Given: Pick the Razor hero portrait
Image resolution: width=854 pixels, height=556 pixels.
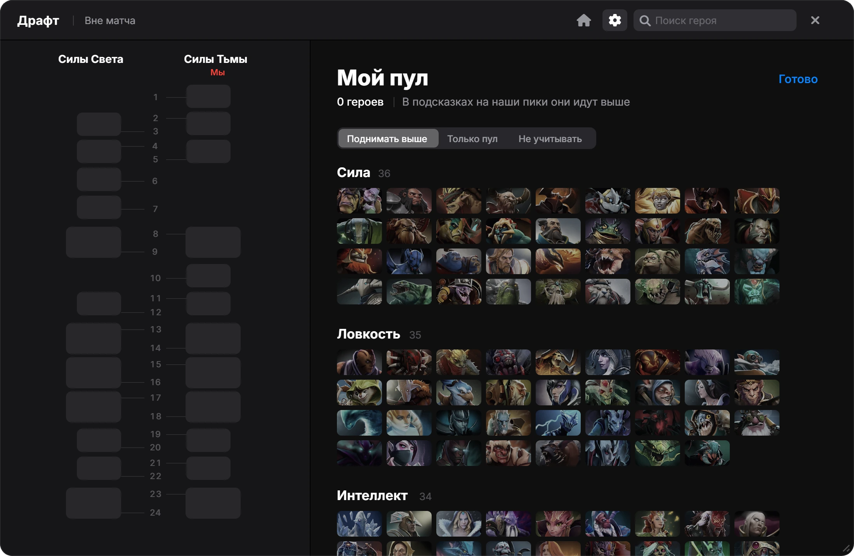Looking at the screenshot, I should tap(558, 423).
